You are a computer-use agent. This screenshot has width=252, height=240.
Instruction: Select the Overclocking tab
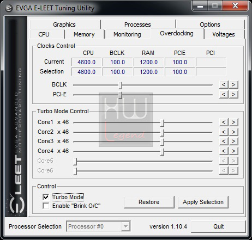coord(177,33)
